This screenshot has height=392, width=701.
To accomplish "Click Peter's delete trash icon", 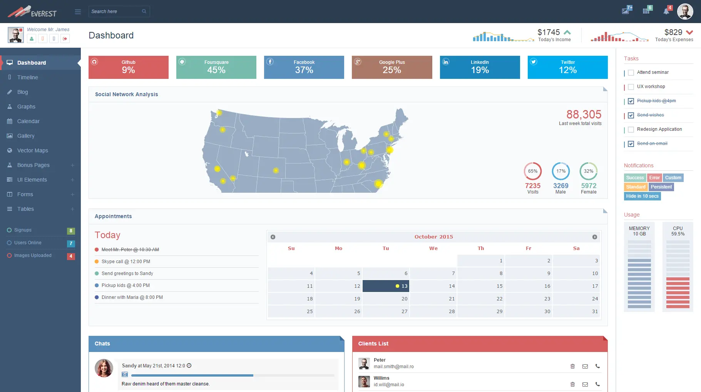I will click(x=572, y=366).
